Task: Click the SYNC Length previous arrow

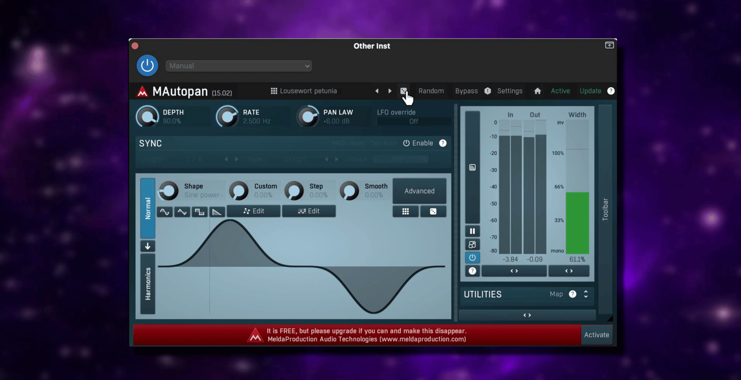Action: [x=226, y=159]
